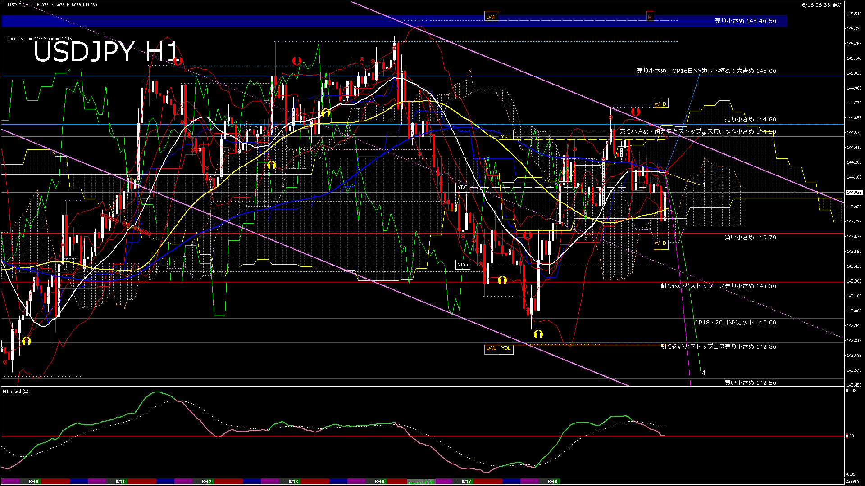The width and height of the screenshot is (865, 486).
Task: Select the YDC level label
Action: click(462, 187)
